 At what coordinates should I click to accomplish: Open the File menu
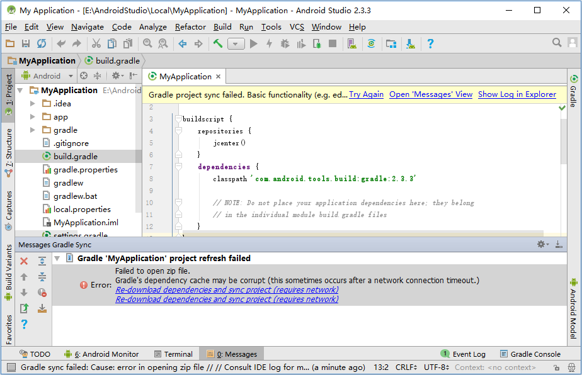point(11,26)
